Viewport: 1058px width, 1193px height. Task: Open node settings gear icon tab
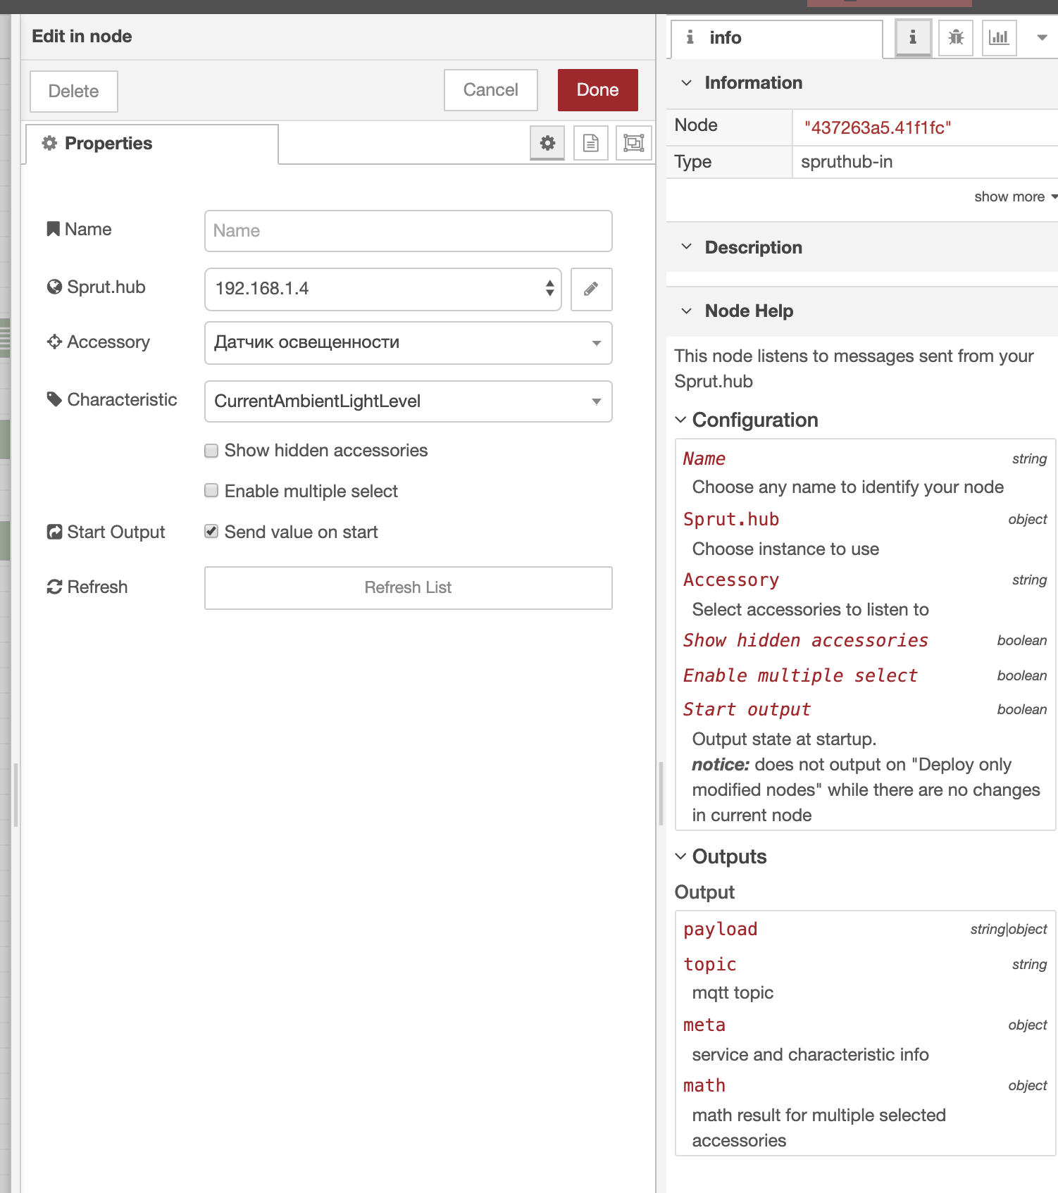(x=547, y=143)
